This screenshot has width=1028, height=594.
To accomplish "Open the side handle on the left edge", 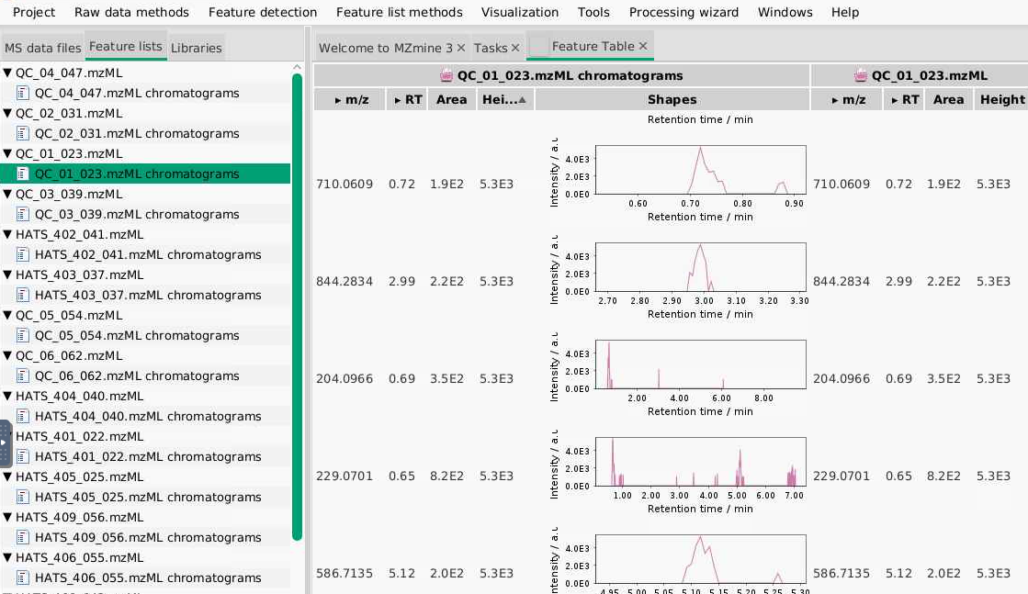I will click(5, 443).
